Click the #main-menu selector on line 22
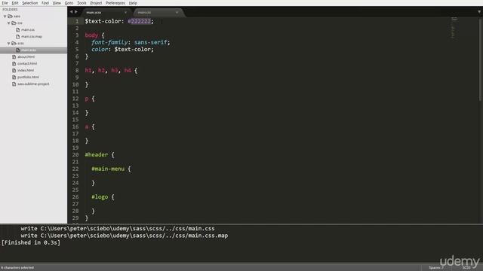The height and width of the screenshot is (271, 483). (x=108, y=169)
